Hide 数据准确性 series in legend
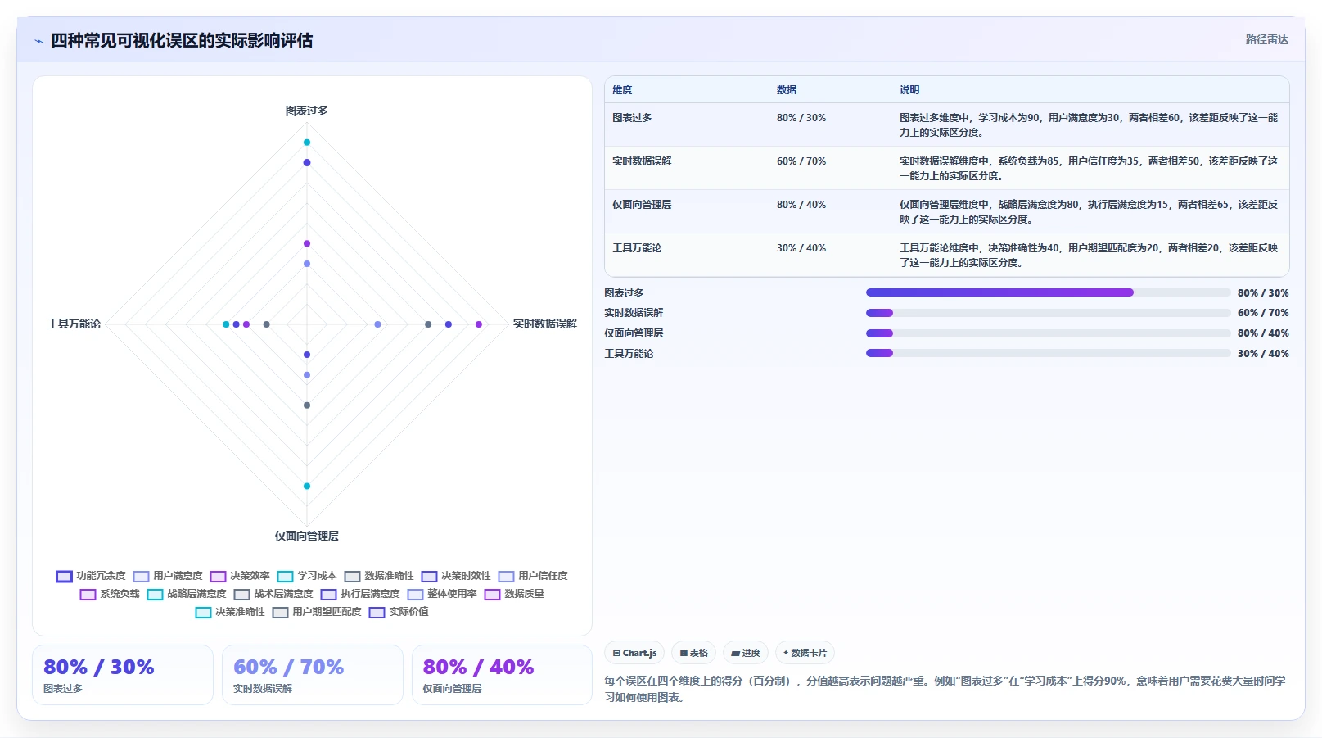 [379, 576]
